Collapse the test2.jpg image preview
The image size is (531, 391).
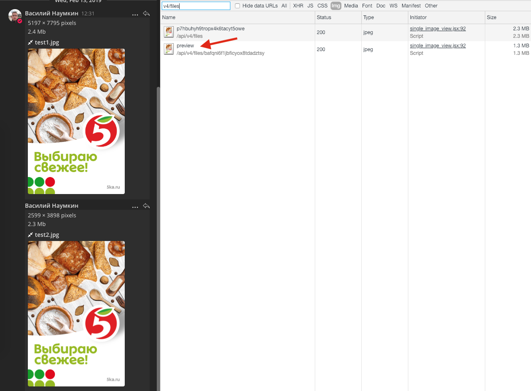(30, 235)
